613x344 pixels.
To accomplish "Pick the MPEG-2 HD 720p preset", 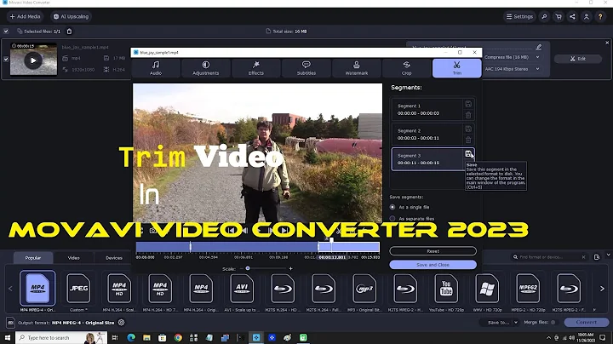I will [x=528, y=289].
